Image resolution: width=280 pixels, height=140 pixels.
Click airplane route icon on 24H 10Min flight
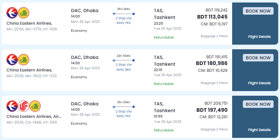[x=114, y=61]
